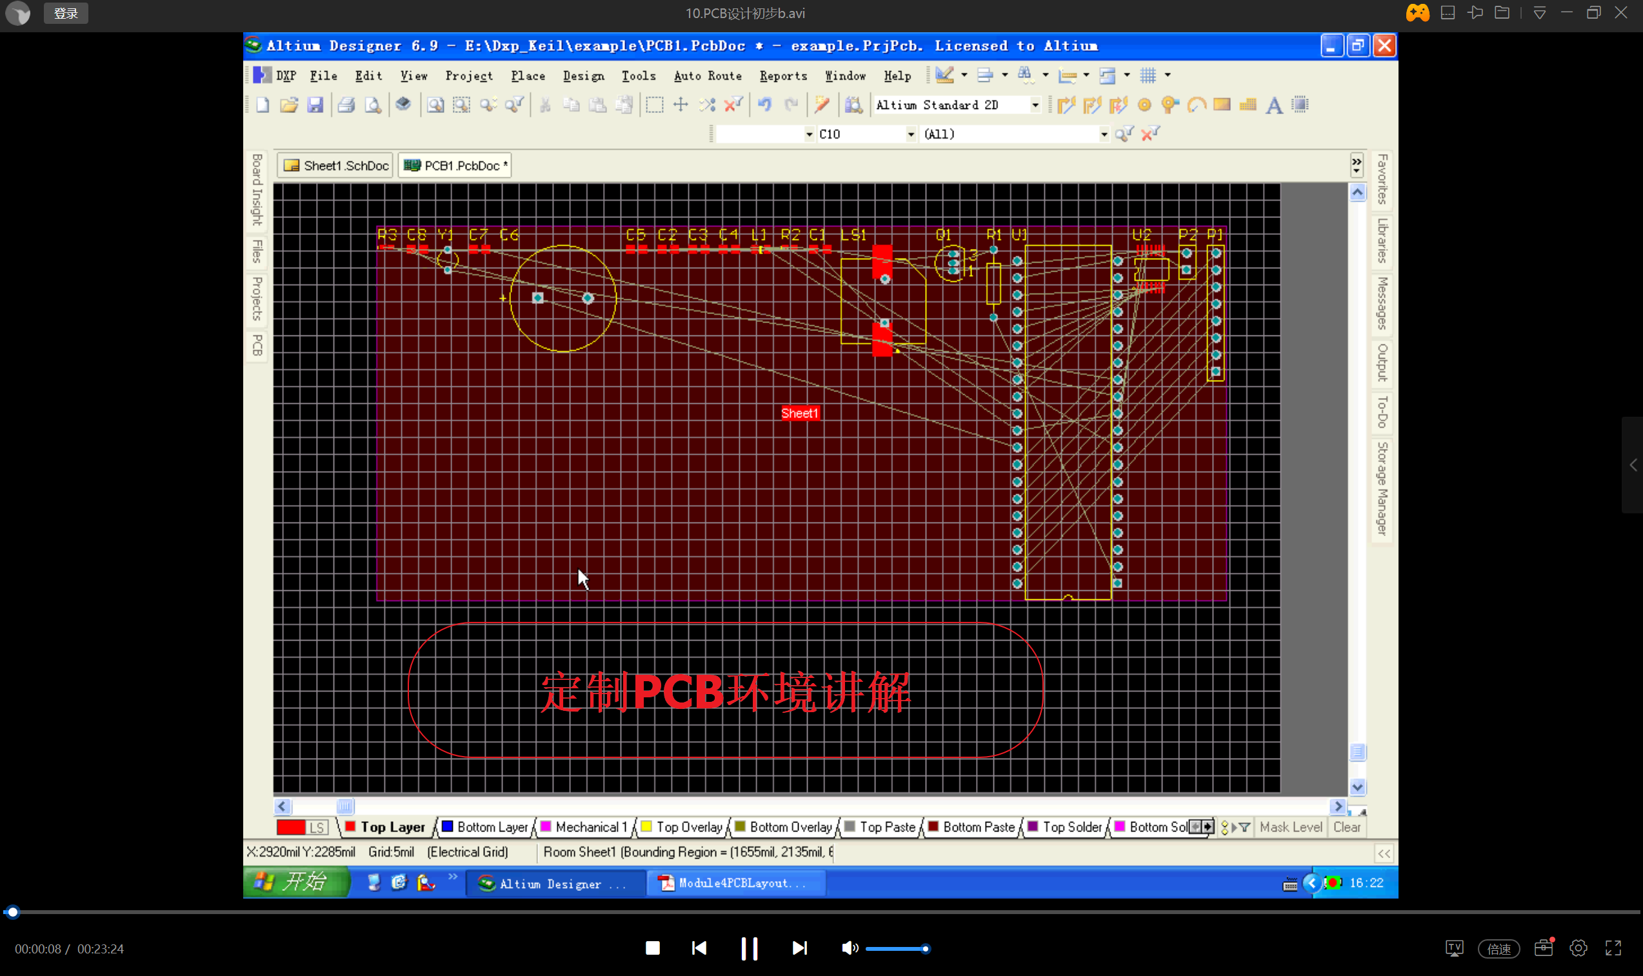The height and width of the screenshot is (976, 1643).
Task: Select the Place Via tool
Action: (1170, 105)
